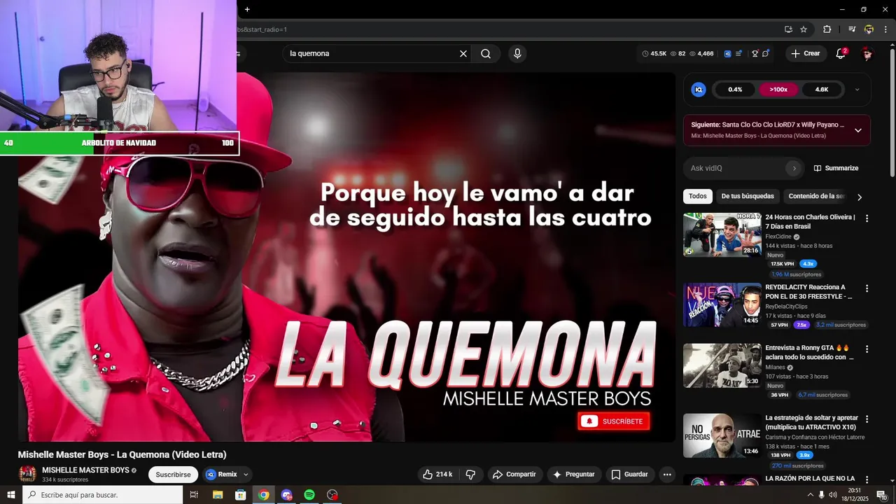Select the Todos filter chip

(698, 197)
